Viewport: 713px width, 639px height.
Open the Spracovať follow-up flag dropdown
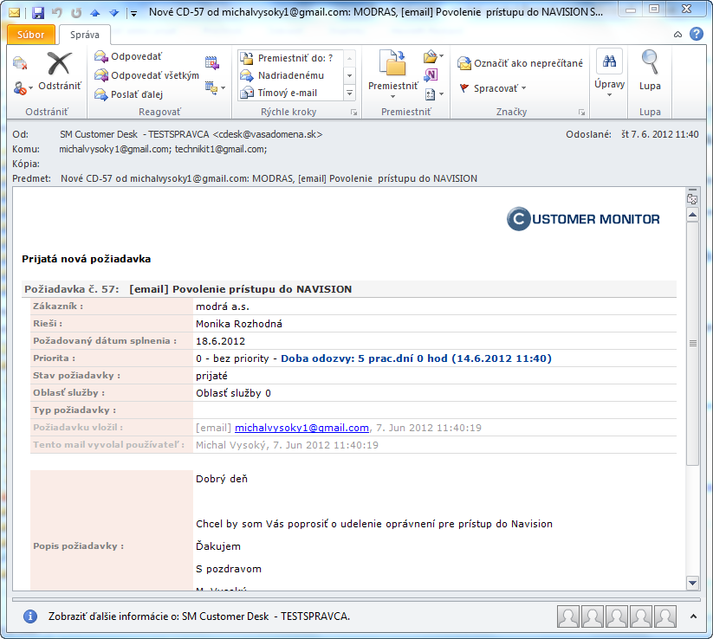[x=492, y=88]
